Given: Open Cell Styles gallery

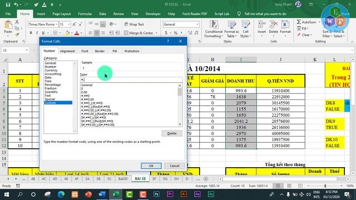Looking at the screenshot, I should (x=245, y=29).
